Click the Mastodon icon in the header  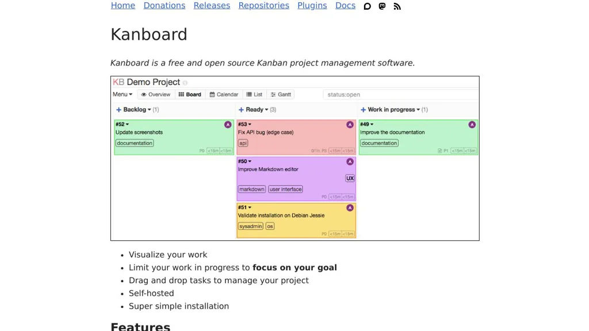click(383, 6)
